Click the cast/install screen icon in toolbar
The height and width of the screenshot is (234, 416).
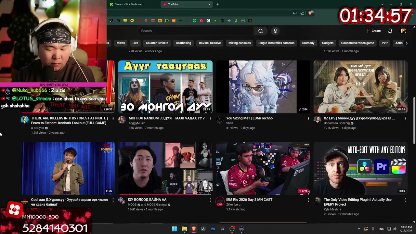tap(295, 13)
